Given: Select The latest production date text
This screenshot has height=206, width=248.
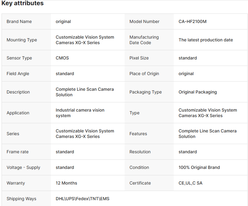Looking at the screenshot, I should (206, 40).
